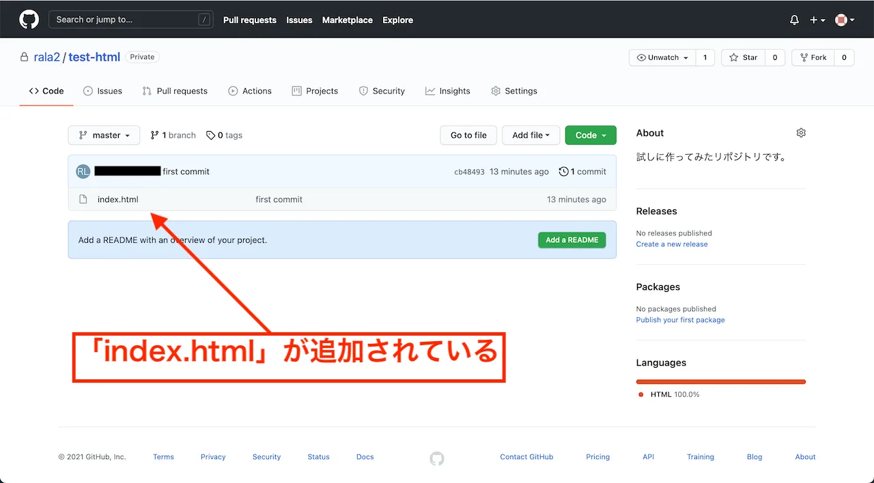Open notifications bell icon
This screenshot has width=874, height=483.
(x=794, y=20)
